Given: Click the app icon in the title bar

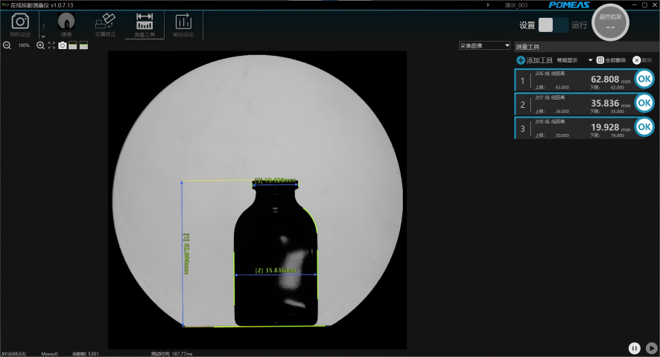Looking at the screenshot, I should [5, 5].
